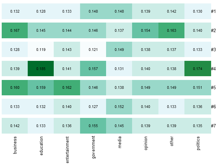Select the #4 row label
Viewport: 219px width, 164px height.
[x=213, y=69]
